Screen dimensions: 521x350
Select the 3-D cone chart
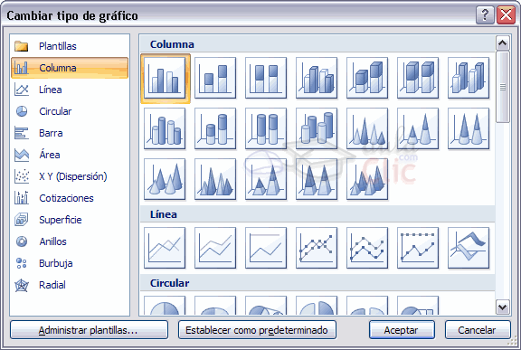coord(165,179)
